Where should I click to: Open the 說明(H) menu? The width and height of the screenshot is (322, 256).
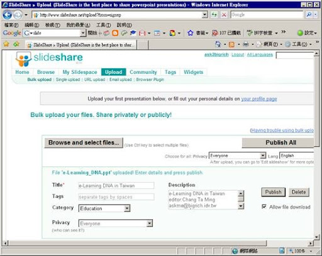(125, 25)
